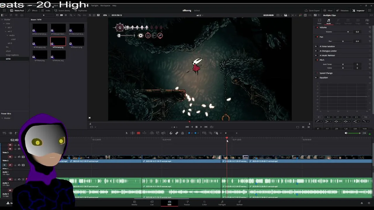Click the Semi Tones slider handle
The width and height of the screenshot is (374, 210).
tap(343, 64)
